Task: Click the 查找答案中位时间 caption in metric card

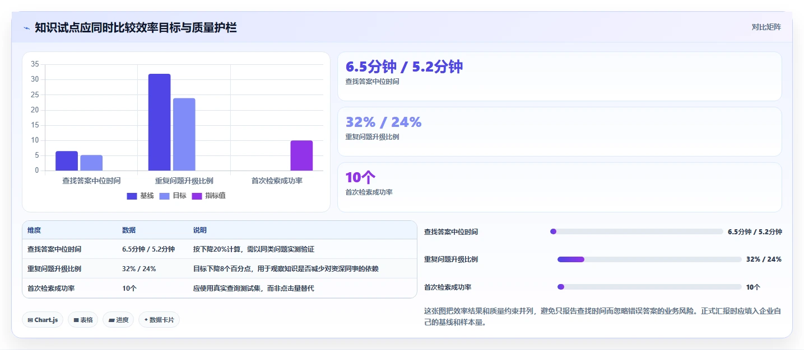Action: point(373,82)
